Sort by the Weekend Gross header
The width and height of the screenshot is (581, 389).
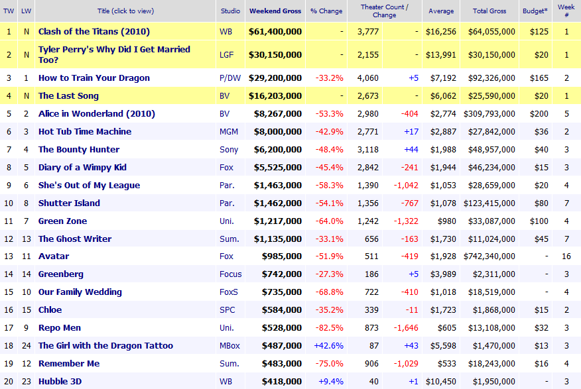coord(275,11)
